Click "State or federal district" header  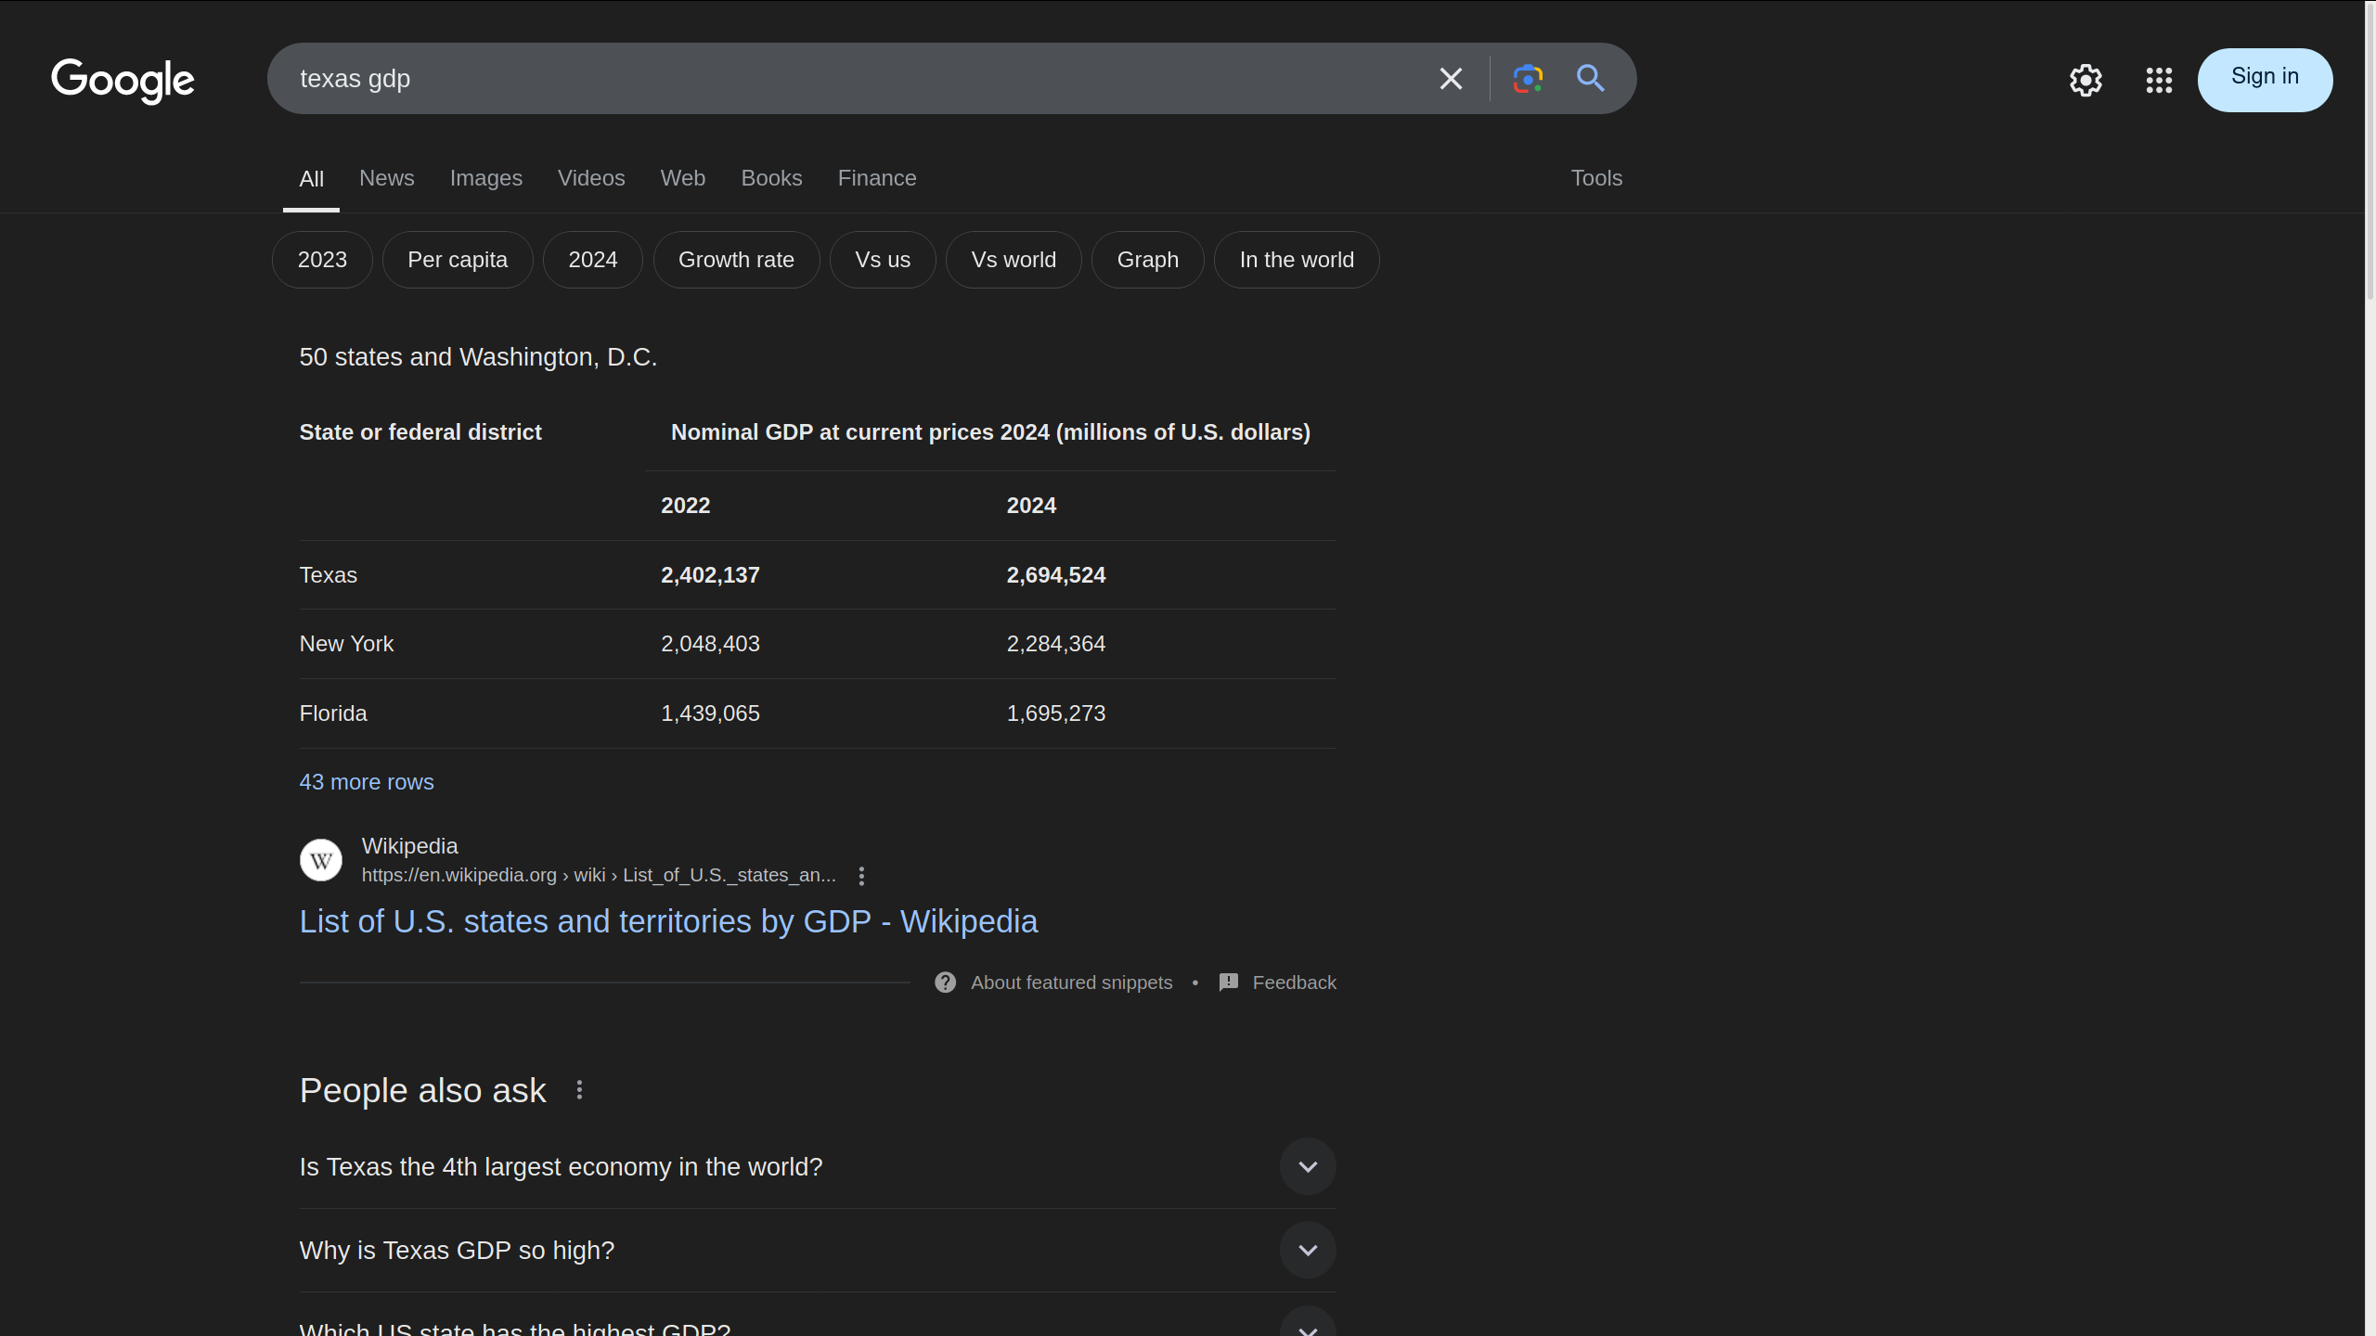420,432
